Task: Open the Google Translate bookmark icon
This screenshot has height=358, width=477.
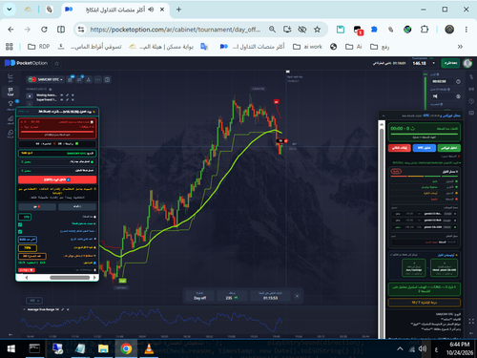Action: coord(204,47)
